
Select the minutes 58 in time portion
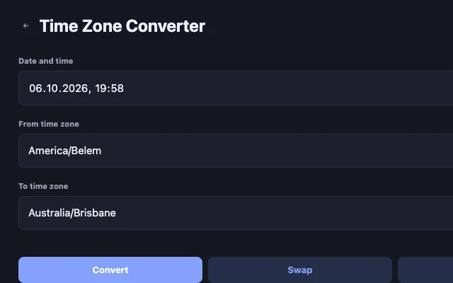[x=118, y=88]
